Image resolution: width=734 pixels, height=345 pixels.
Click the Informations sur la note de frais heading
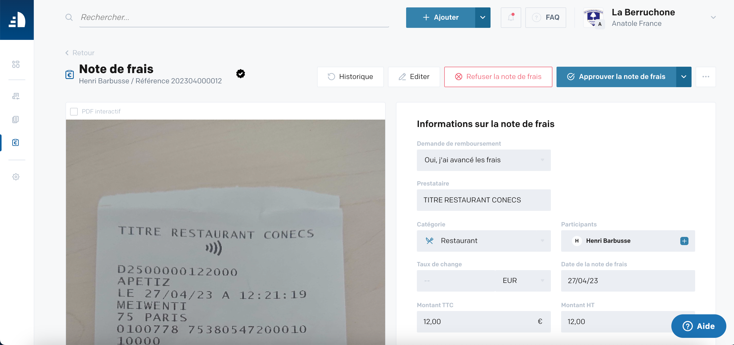[x=485, y=124]
